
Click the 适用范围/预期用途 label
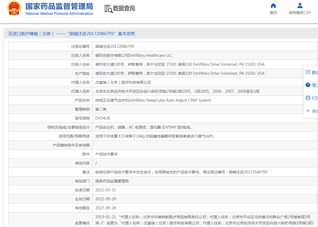point(74,136)
